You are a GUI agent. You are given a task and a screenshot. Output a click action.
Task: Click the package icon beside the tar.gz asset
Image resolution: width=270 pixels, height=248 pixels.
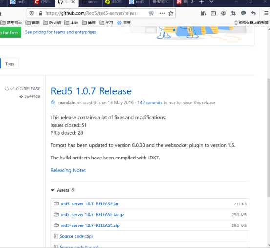(56, 214)
